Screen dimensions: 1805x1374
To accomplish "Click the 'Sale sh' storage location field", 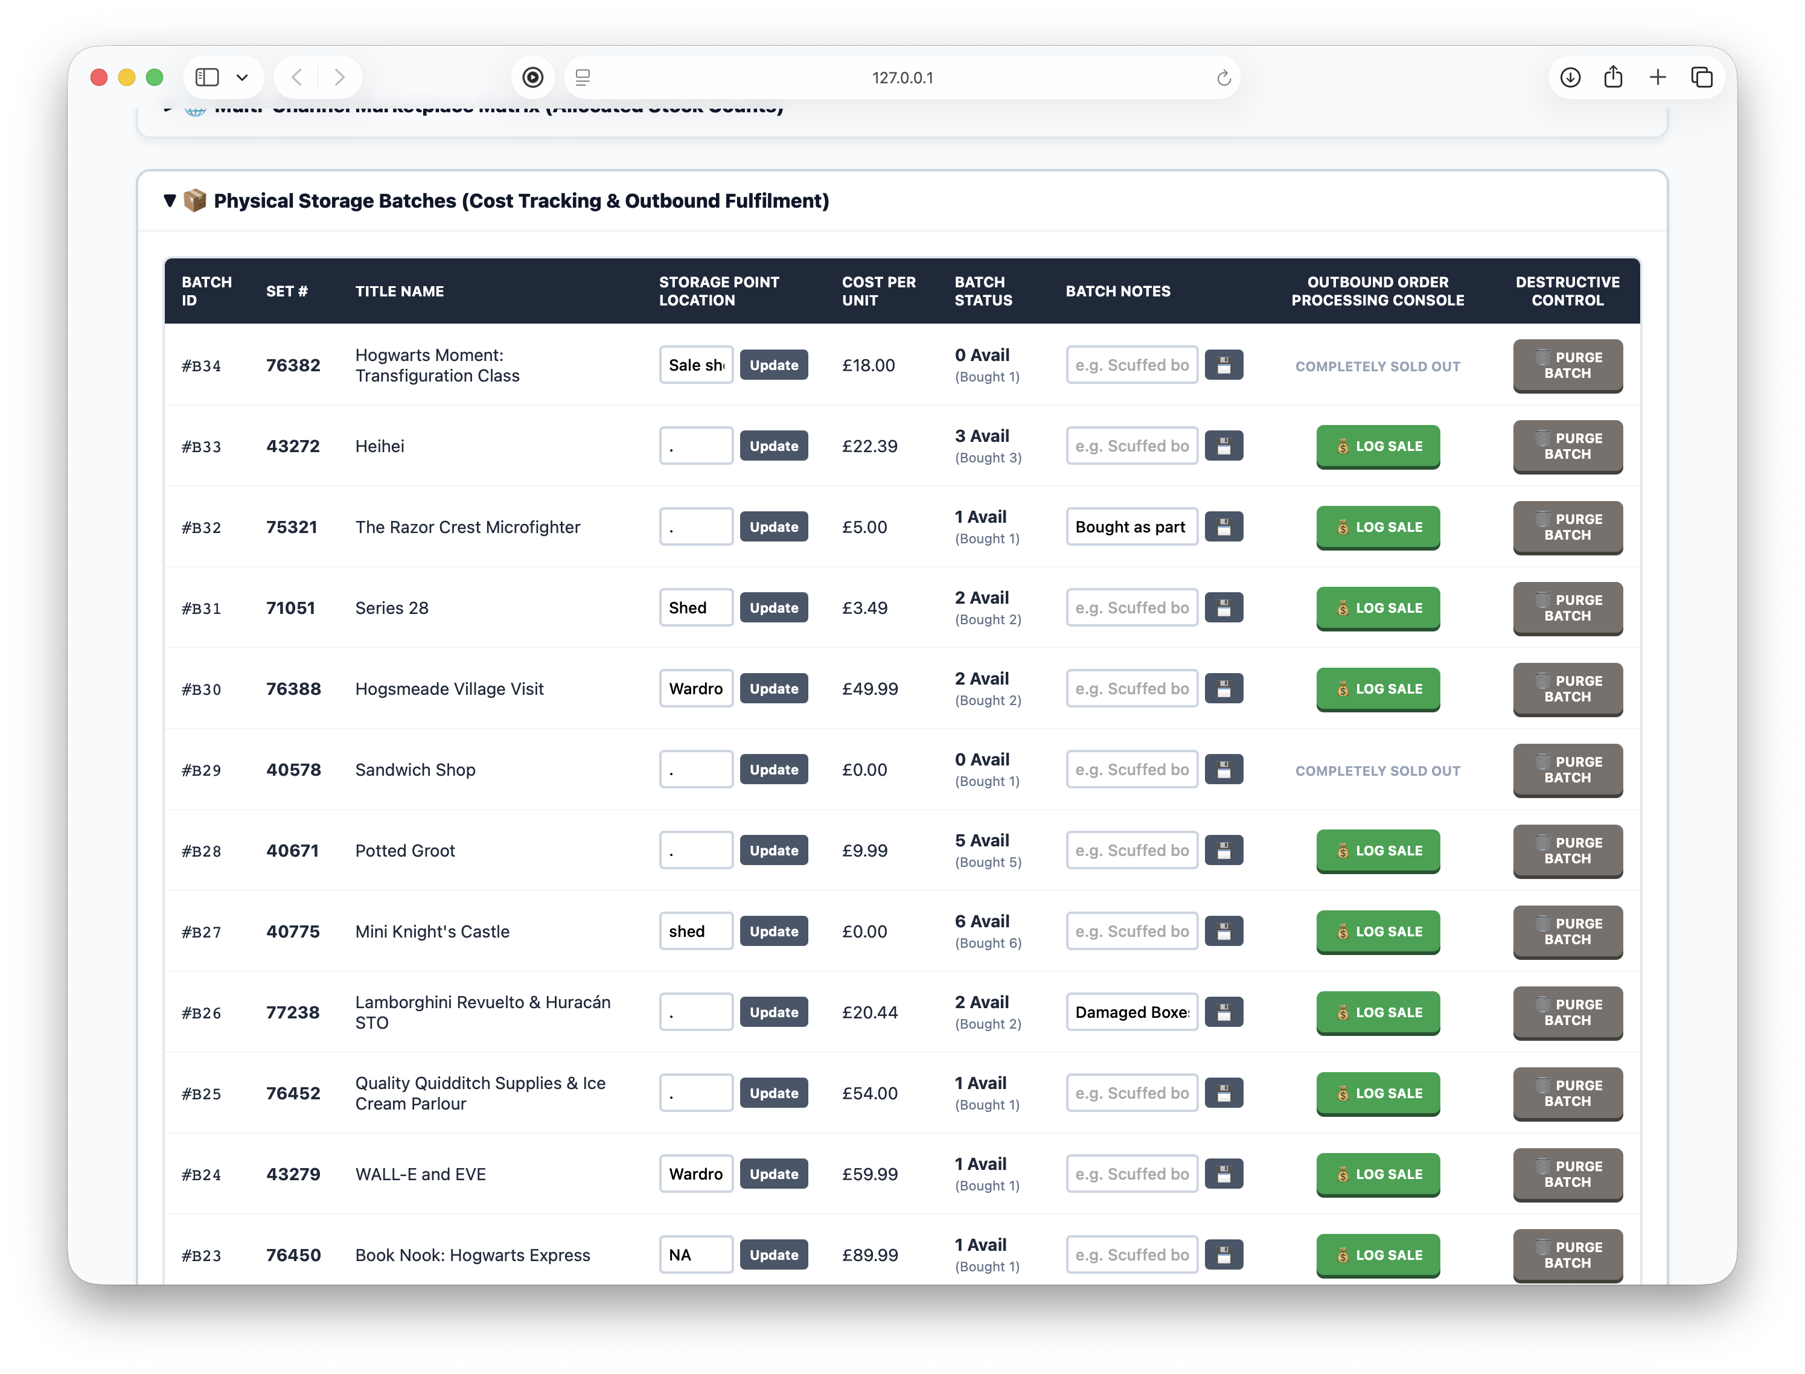I will (696, 365).
